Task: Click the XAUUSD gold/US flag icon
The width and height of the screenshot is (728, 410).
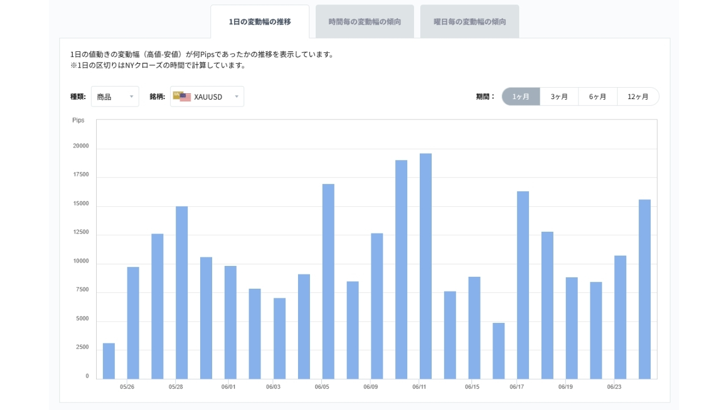Action: 182,96
